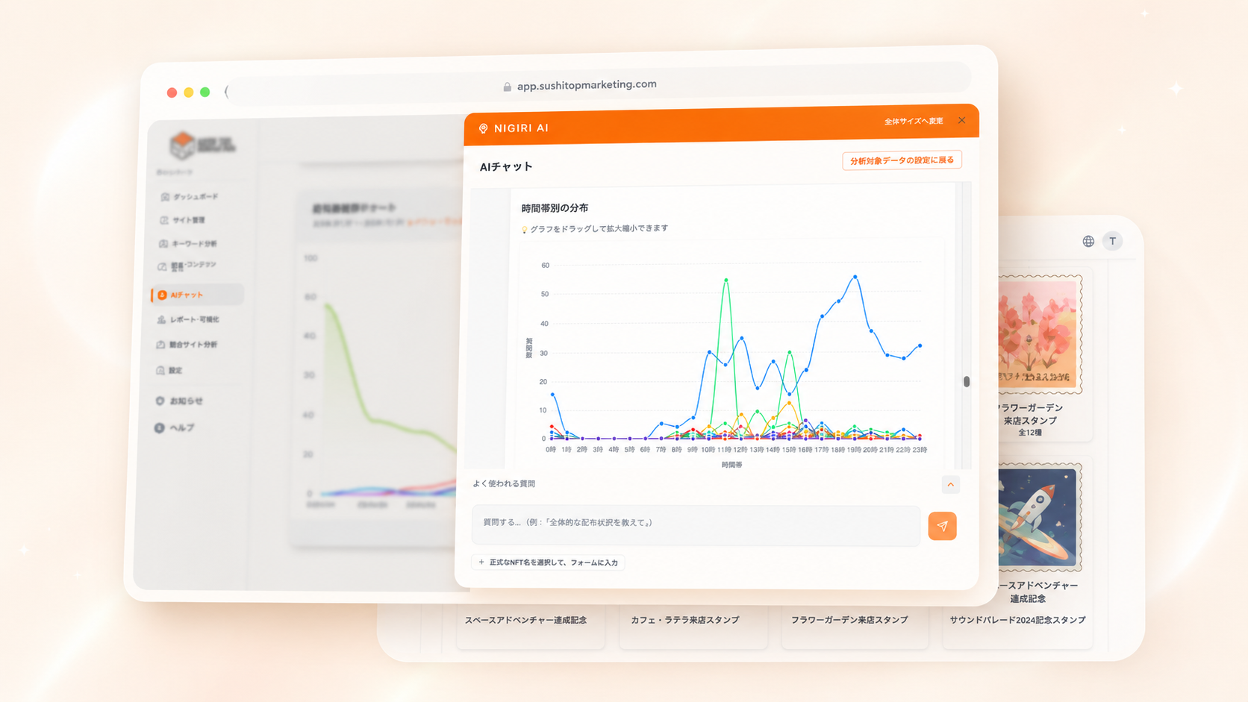Click the 時間帯別の分布 chart title
1248x702 pixels.
[555, 208]
